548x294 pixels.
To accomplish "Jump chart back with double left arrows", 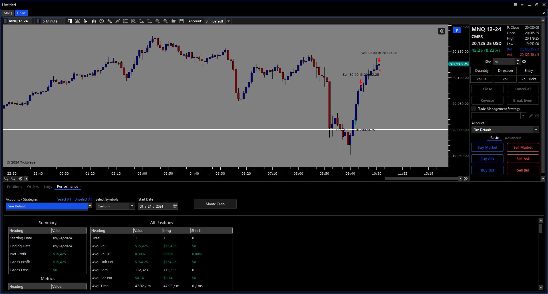I will (21, 179).
